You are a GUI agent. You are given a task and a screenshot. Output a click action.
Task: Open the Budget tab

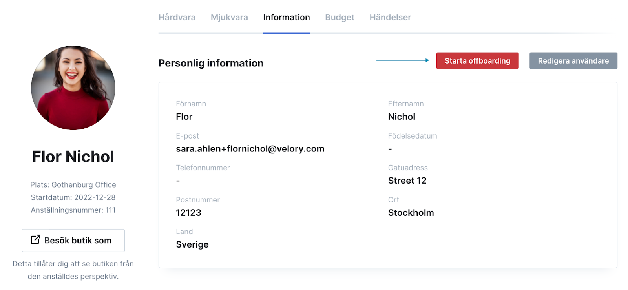340,17
